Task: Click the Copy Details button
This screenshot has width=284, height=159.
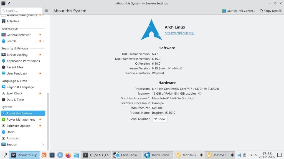Action: coord(271,11)
